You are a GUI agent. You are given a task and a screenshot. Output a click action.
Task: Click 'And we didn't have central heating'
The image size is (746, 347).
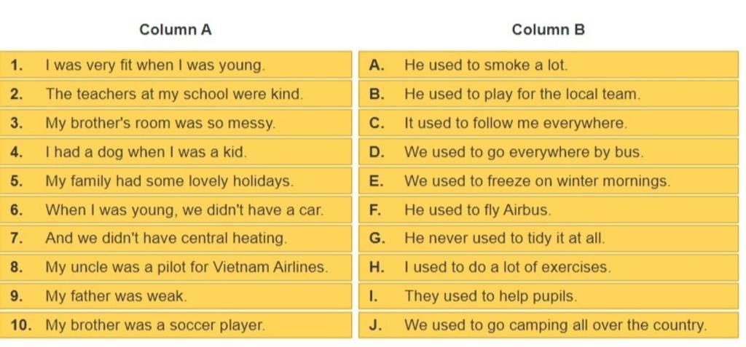(x=176, y=239)
